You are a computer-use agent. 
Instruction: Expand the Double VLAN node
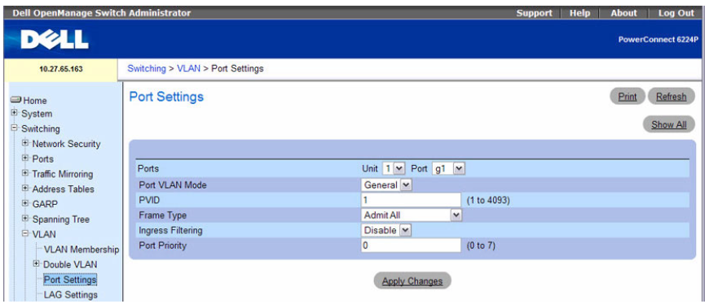point(37,263)
